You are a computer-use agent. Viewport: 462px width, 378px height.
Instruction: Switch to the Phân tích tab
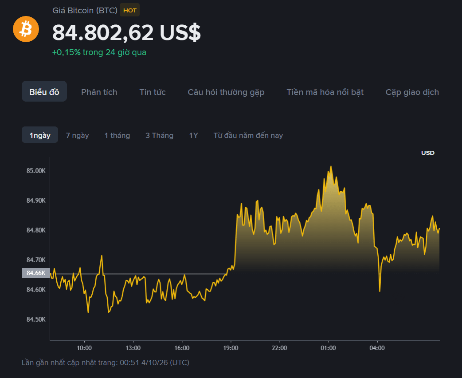(x=99, y=92)
